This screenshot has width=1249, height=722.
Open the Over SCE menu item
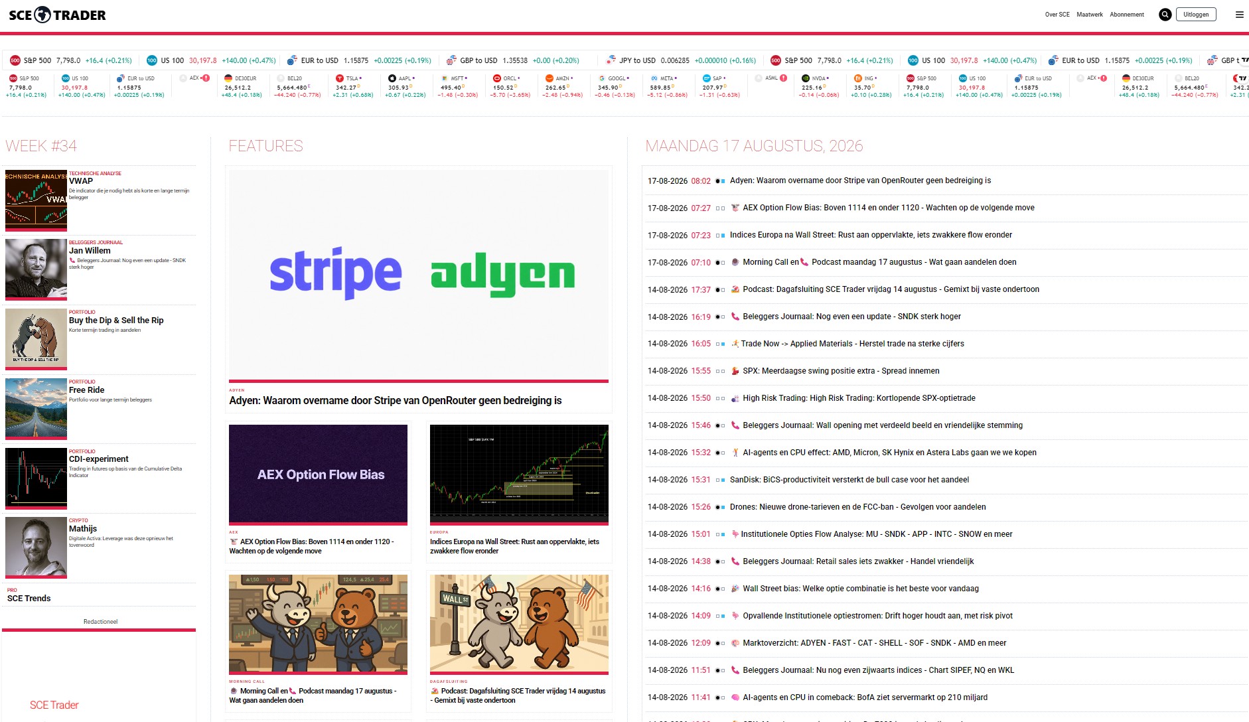pyautogui.click(x=1057, y=15)
